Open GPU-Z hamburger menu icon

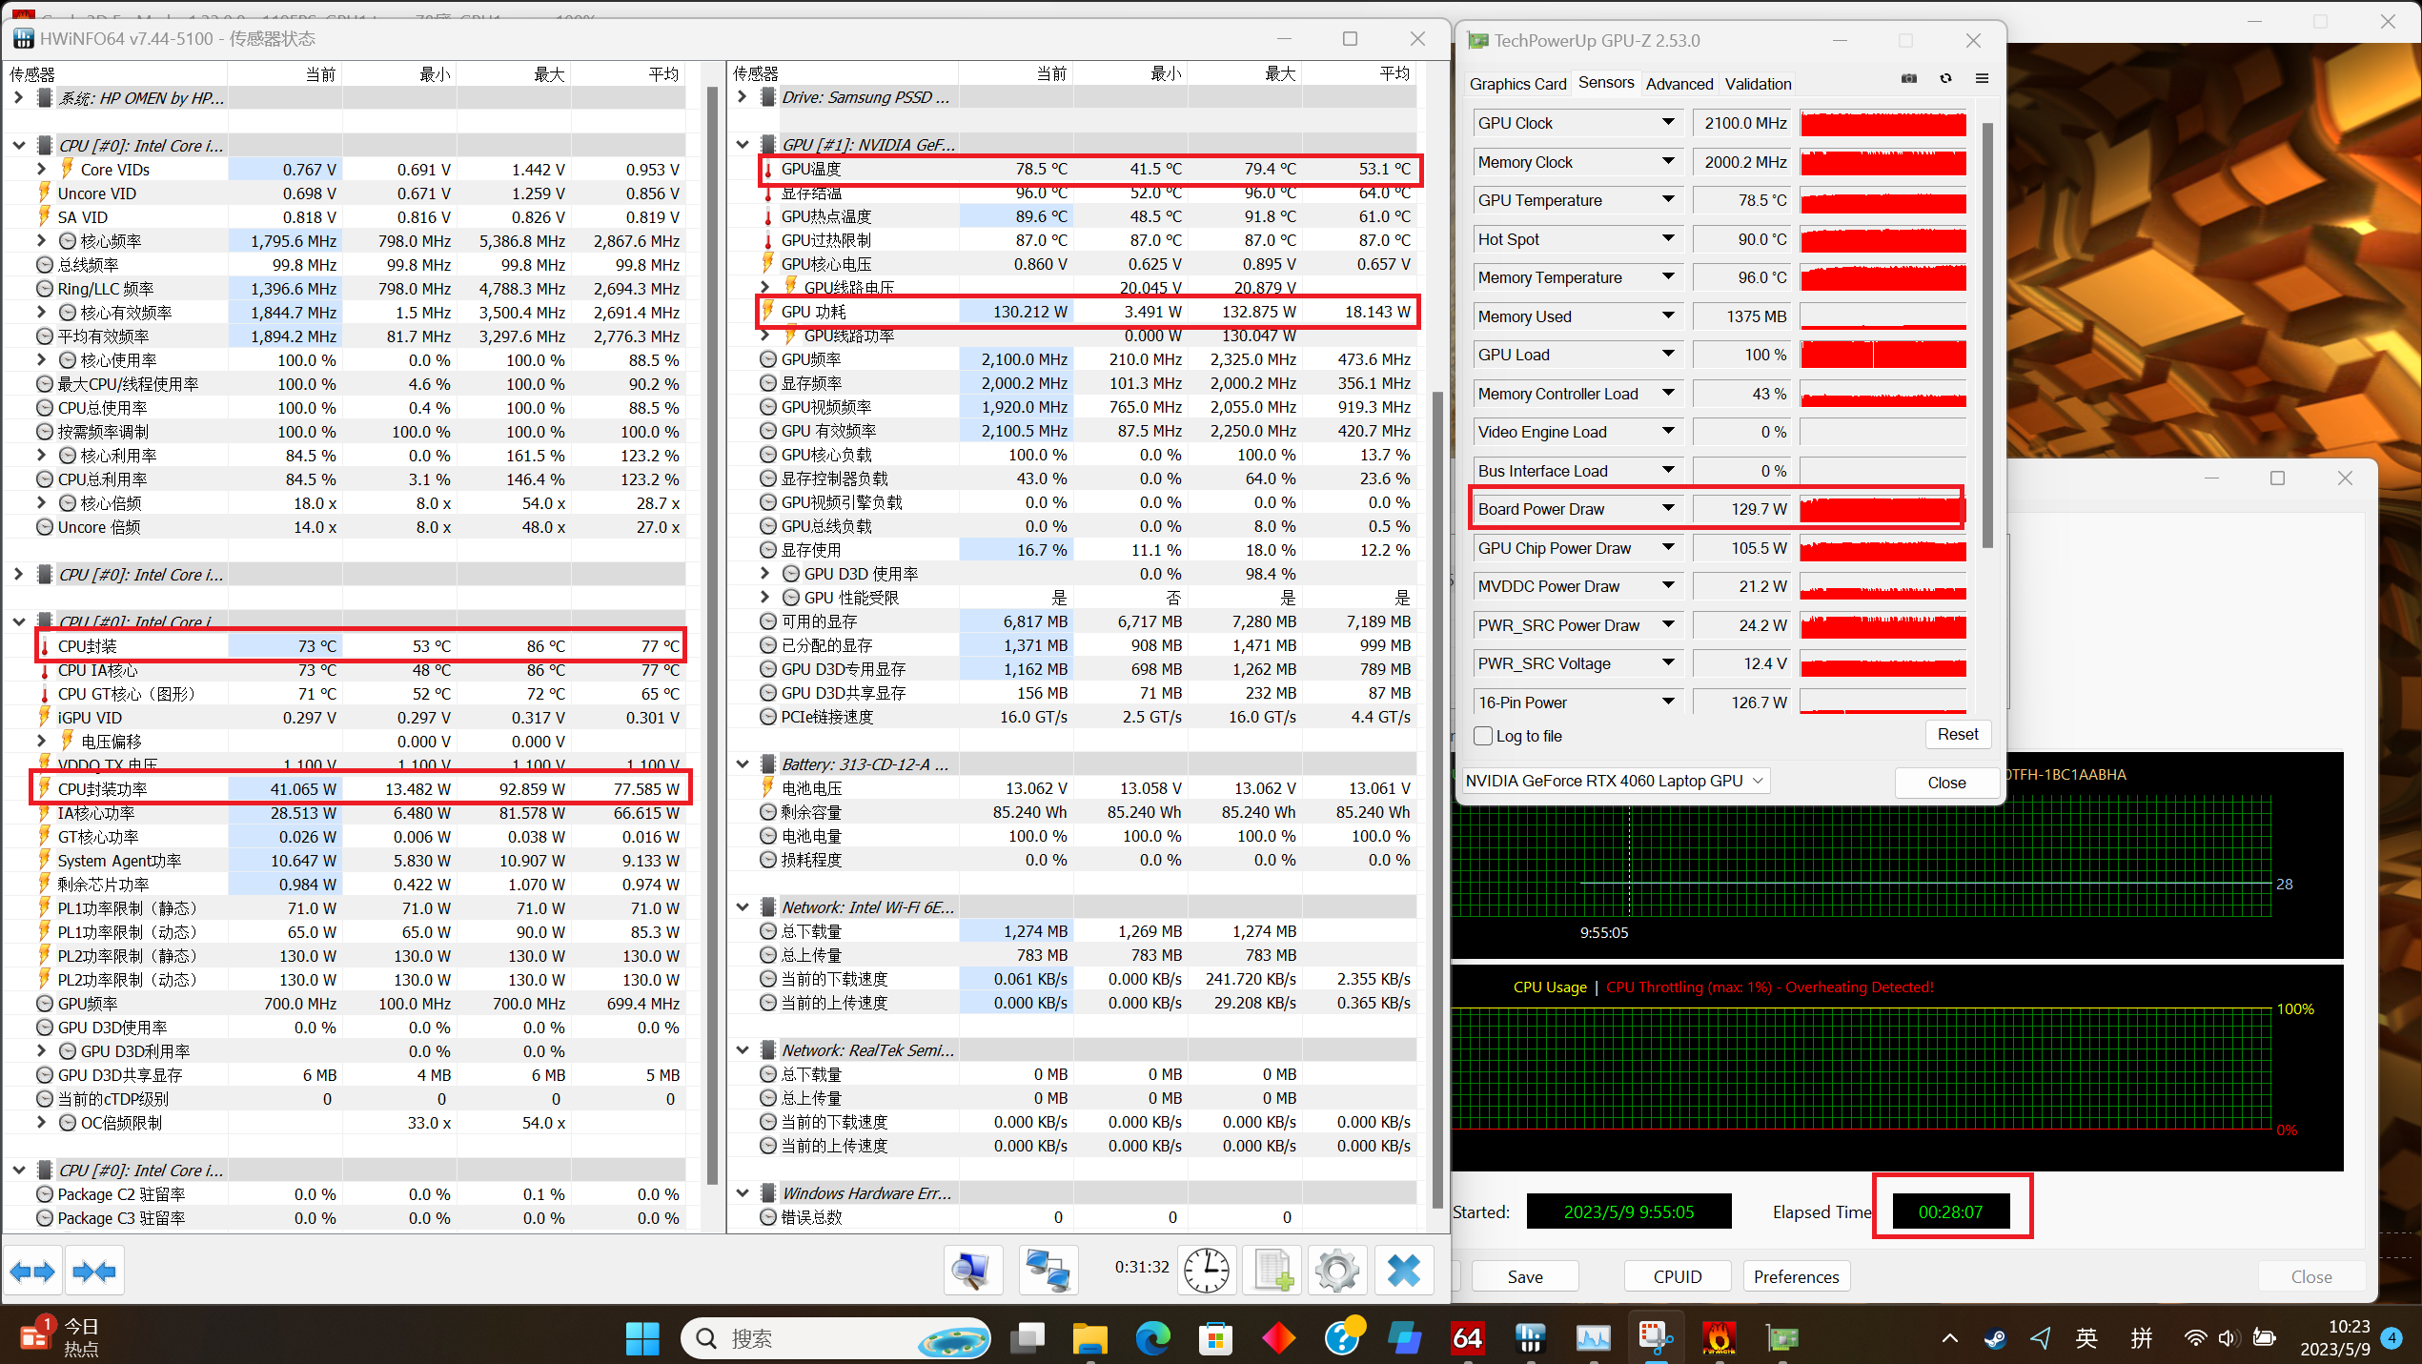pos(1982,79)
